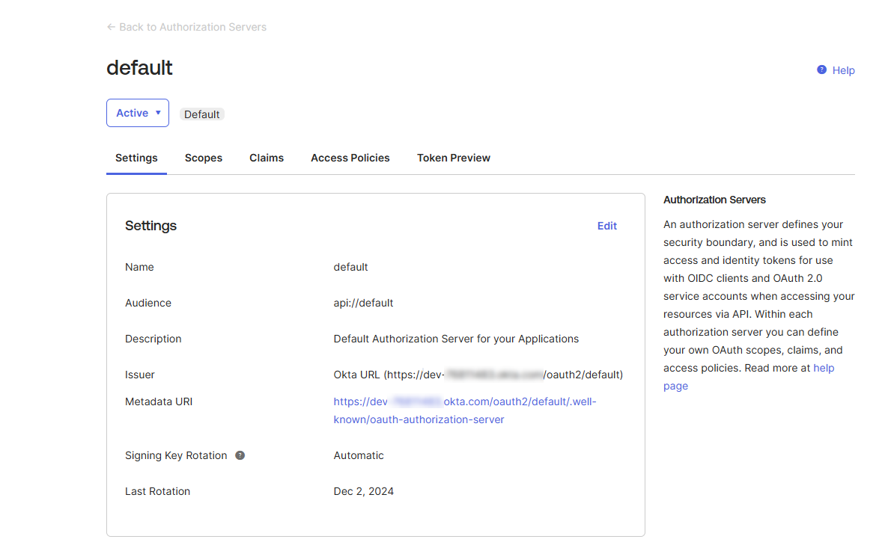885x554 pixels.
Task: Click the Signing Key Rotation info icon
Action: pos(240,455)
